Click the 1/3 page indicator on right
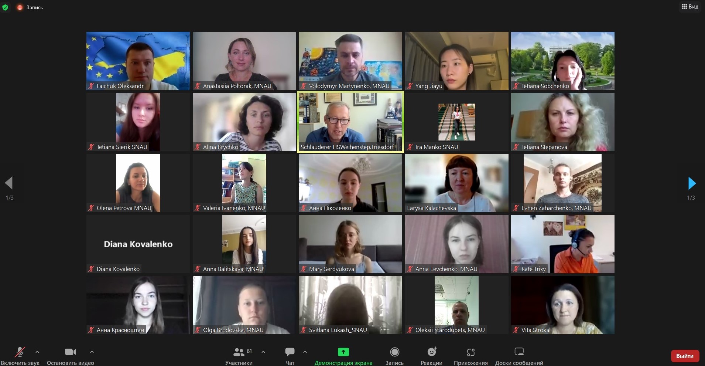The image size is (705, 366). pos(691,198)
